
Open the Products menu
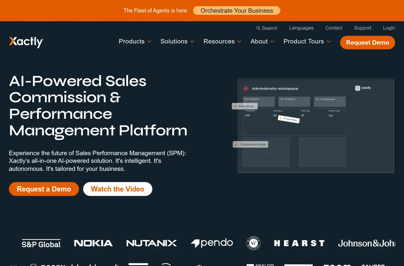click(132, 41)
